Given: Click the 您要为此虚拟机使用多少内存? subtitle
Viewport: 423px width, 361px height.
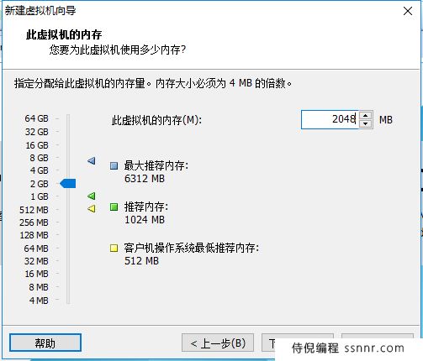Looking at the screenshot, I should [118, 50].
